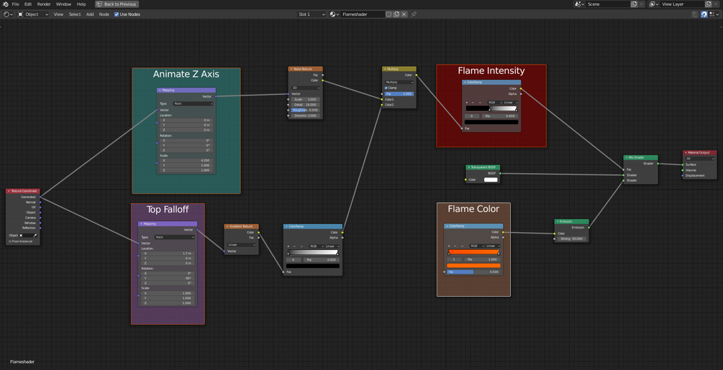Image resolution: width=723 pixels, height=370 pixels.
Task: Click the parent node tree arrow icon
Action: (694, 14)
